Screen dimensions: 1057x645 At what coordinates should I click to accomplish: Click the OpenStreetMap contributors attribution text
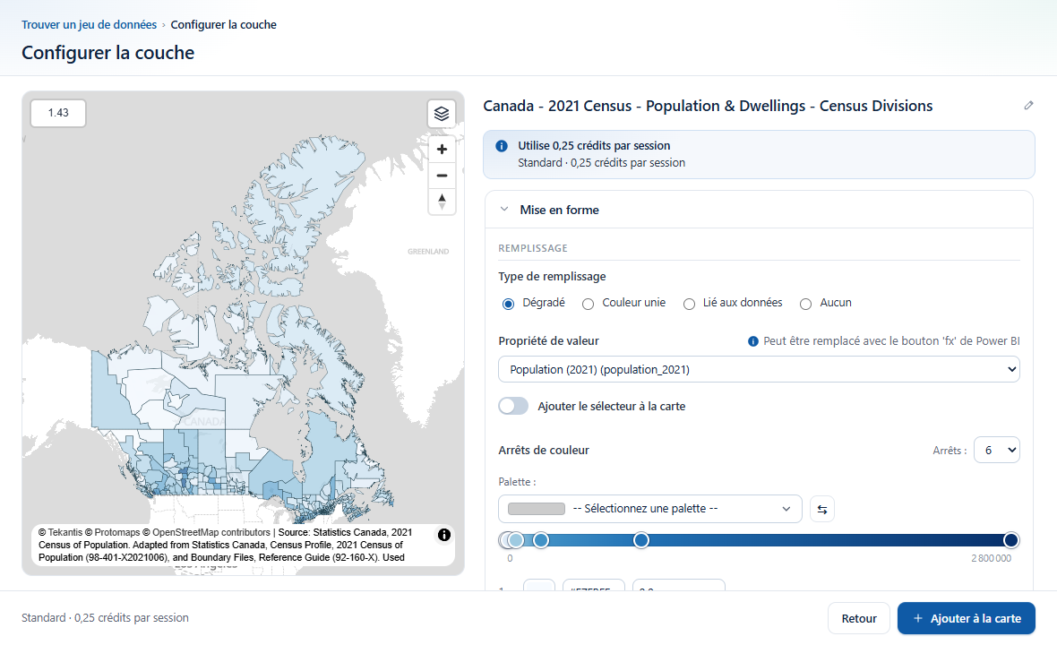click(211, 532)
